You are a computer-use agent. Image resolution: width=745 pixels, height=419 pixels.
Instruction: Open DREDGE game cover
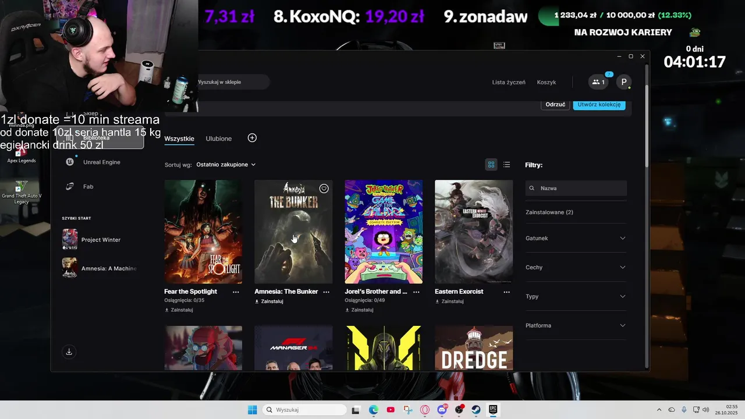click(474, 348)
